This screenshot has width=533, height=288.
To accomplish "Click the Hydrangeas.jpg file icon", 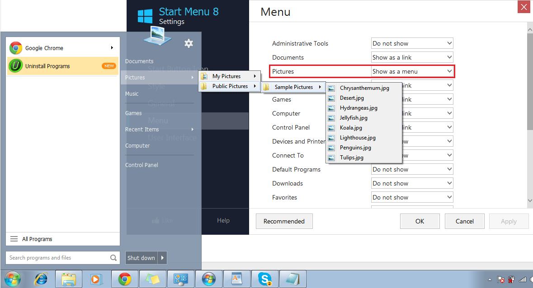I will point(331,108).
